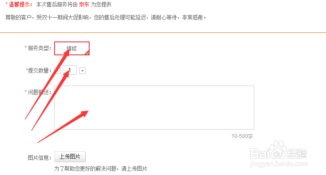This screenshot has height=175, width=326.
Task: Click the 图片信息 field label
Action: click(x=39, y=158)
